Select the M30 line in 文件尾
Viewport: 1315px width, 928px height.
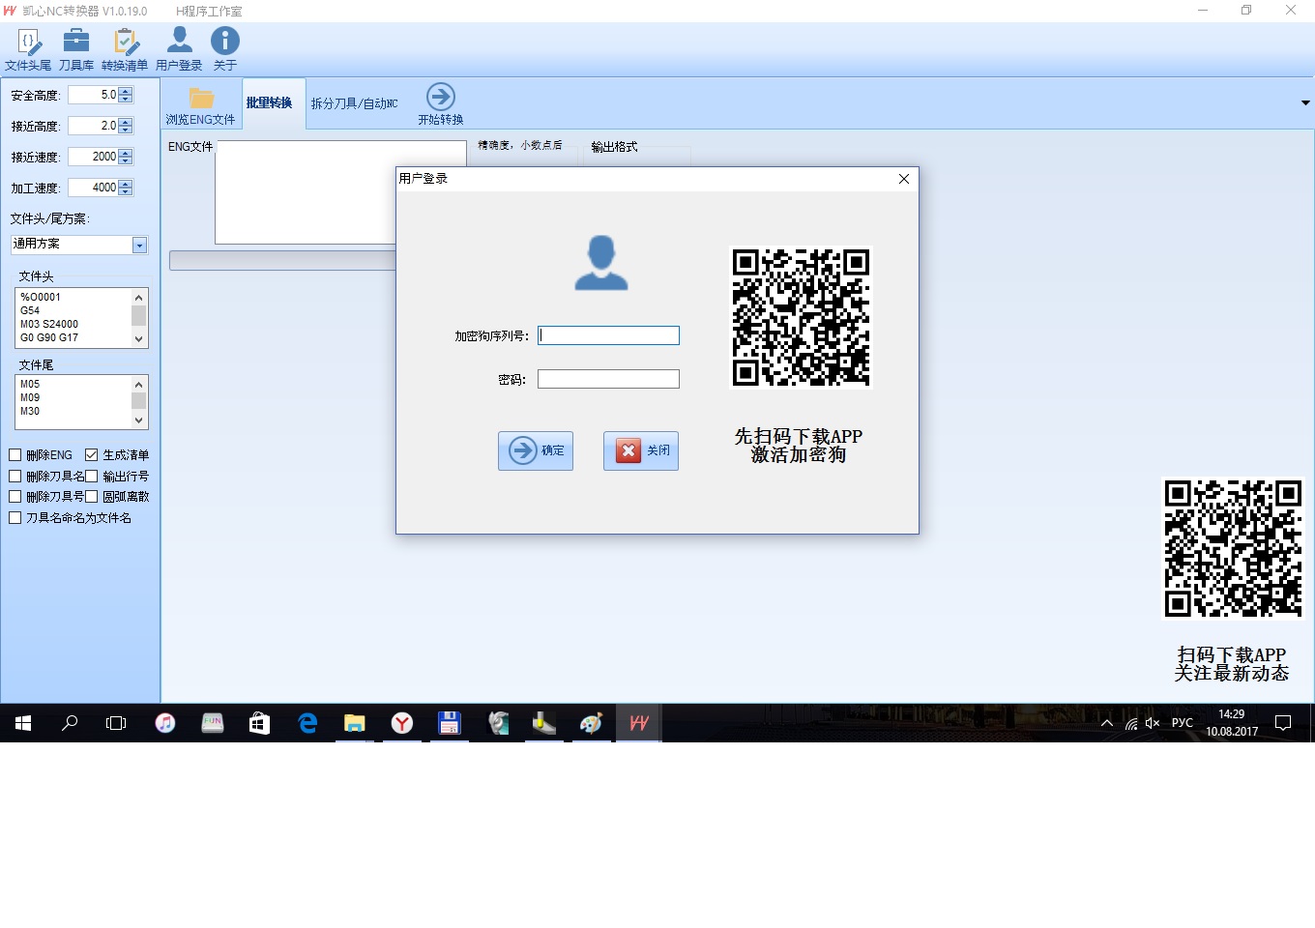30,412
